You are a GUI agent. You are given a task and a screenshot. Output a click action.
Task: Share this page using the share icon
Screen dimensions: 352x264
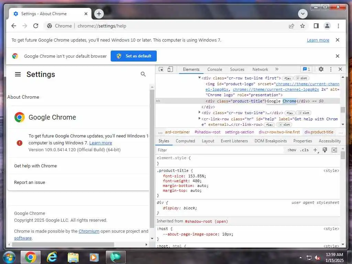point(291,26)
